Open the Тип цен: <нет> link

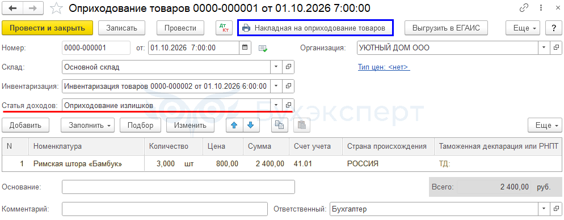tap(384, 67)
